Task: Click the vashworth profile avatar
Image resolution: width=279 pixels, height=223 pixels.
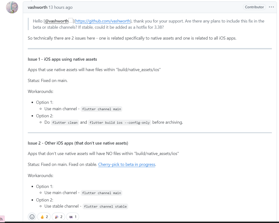Action: click(x=12, y=7)
